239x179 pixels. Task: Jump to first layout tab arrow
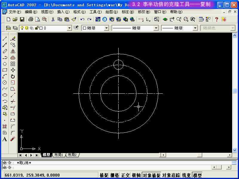(20, 155)
